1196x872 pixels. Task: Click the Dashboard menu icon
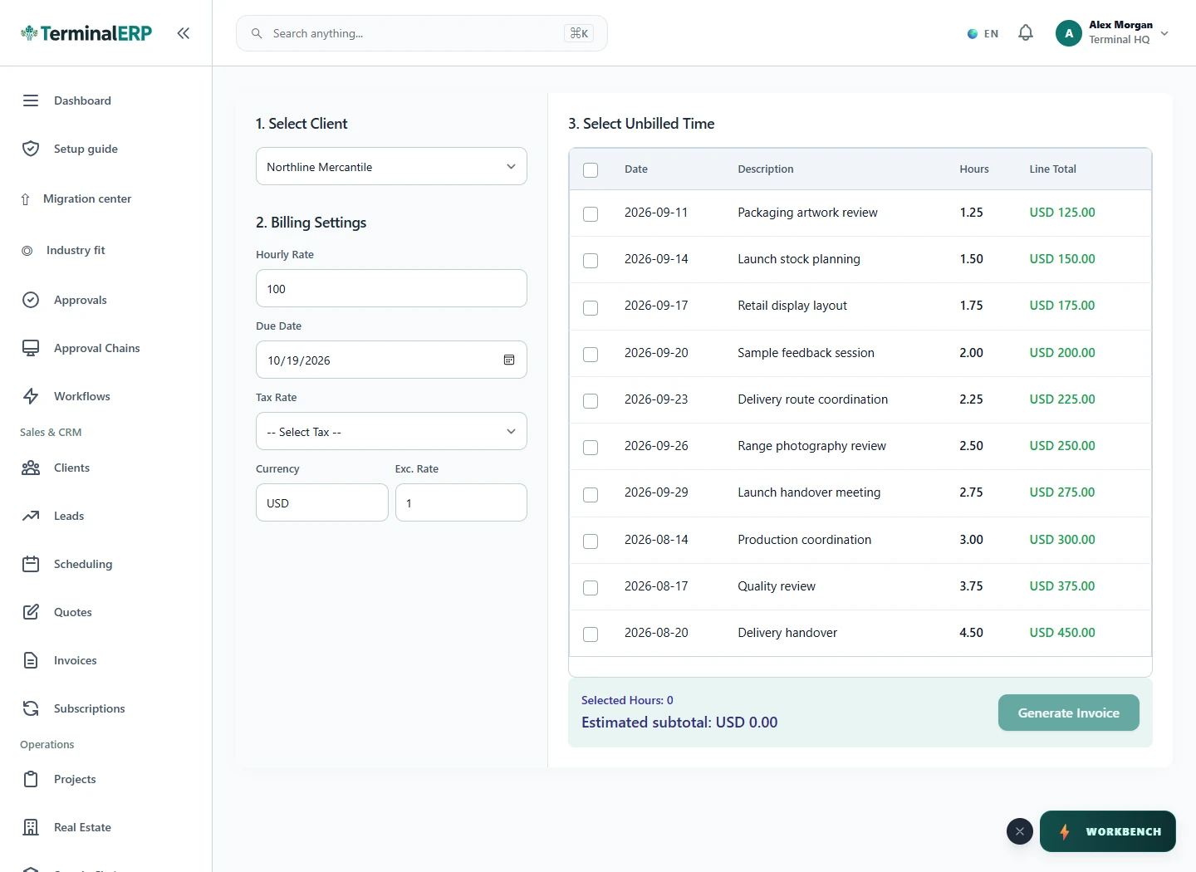point(31,100)
